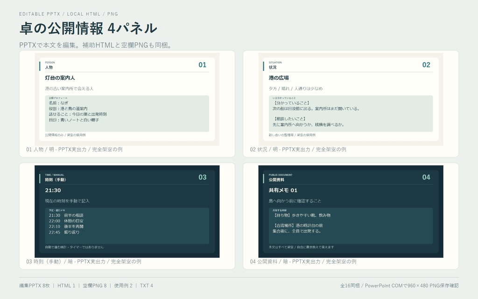
Task: Select the line 港の古い案内所で会える人
Action: (69, 88)
